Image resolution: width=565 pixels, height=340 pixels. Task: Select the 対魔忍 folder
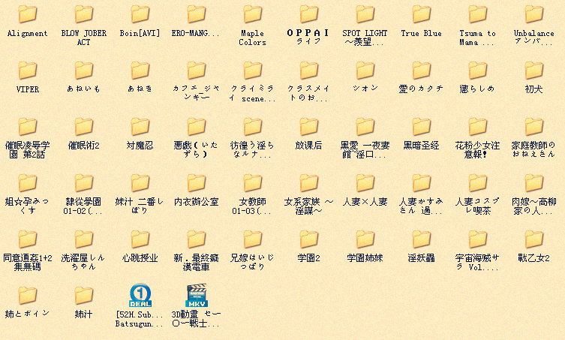pos(140,127)
